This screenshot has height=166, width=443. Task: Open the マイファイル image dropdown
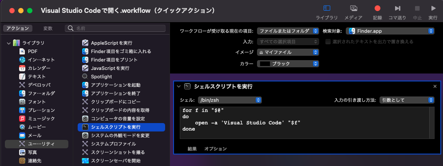[288, 52]
